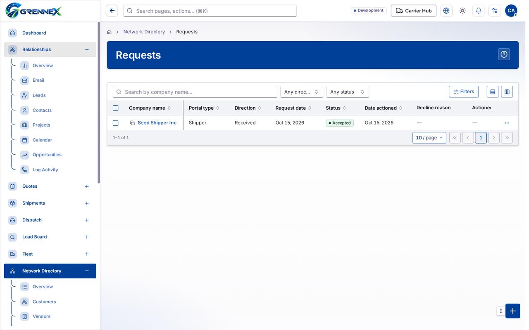Image resolution: width=529 pixels, height=330 pixels.
Task: Click the Filters button
Action: 464,92
